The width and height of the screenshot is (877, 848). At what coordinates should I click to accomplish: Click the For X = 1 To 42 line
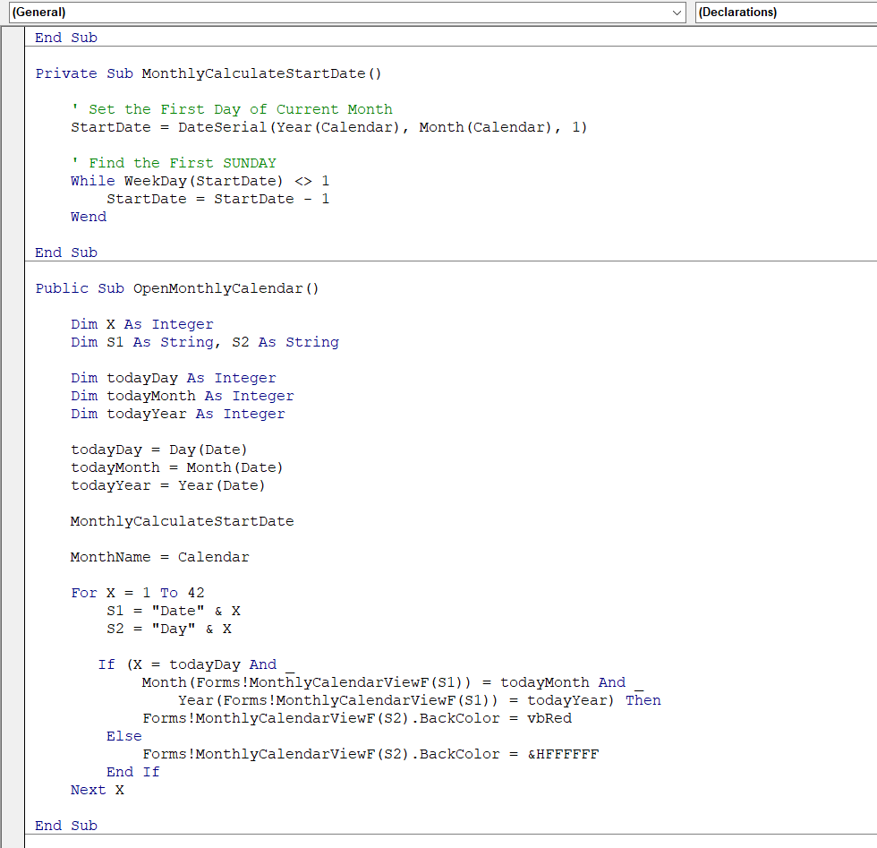(138, 593)
